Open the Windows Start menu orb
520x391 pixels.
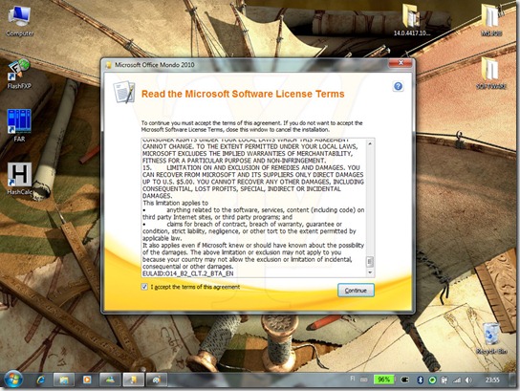[13, 380]
